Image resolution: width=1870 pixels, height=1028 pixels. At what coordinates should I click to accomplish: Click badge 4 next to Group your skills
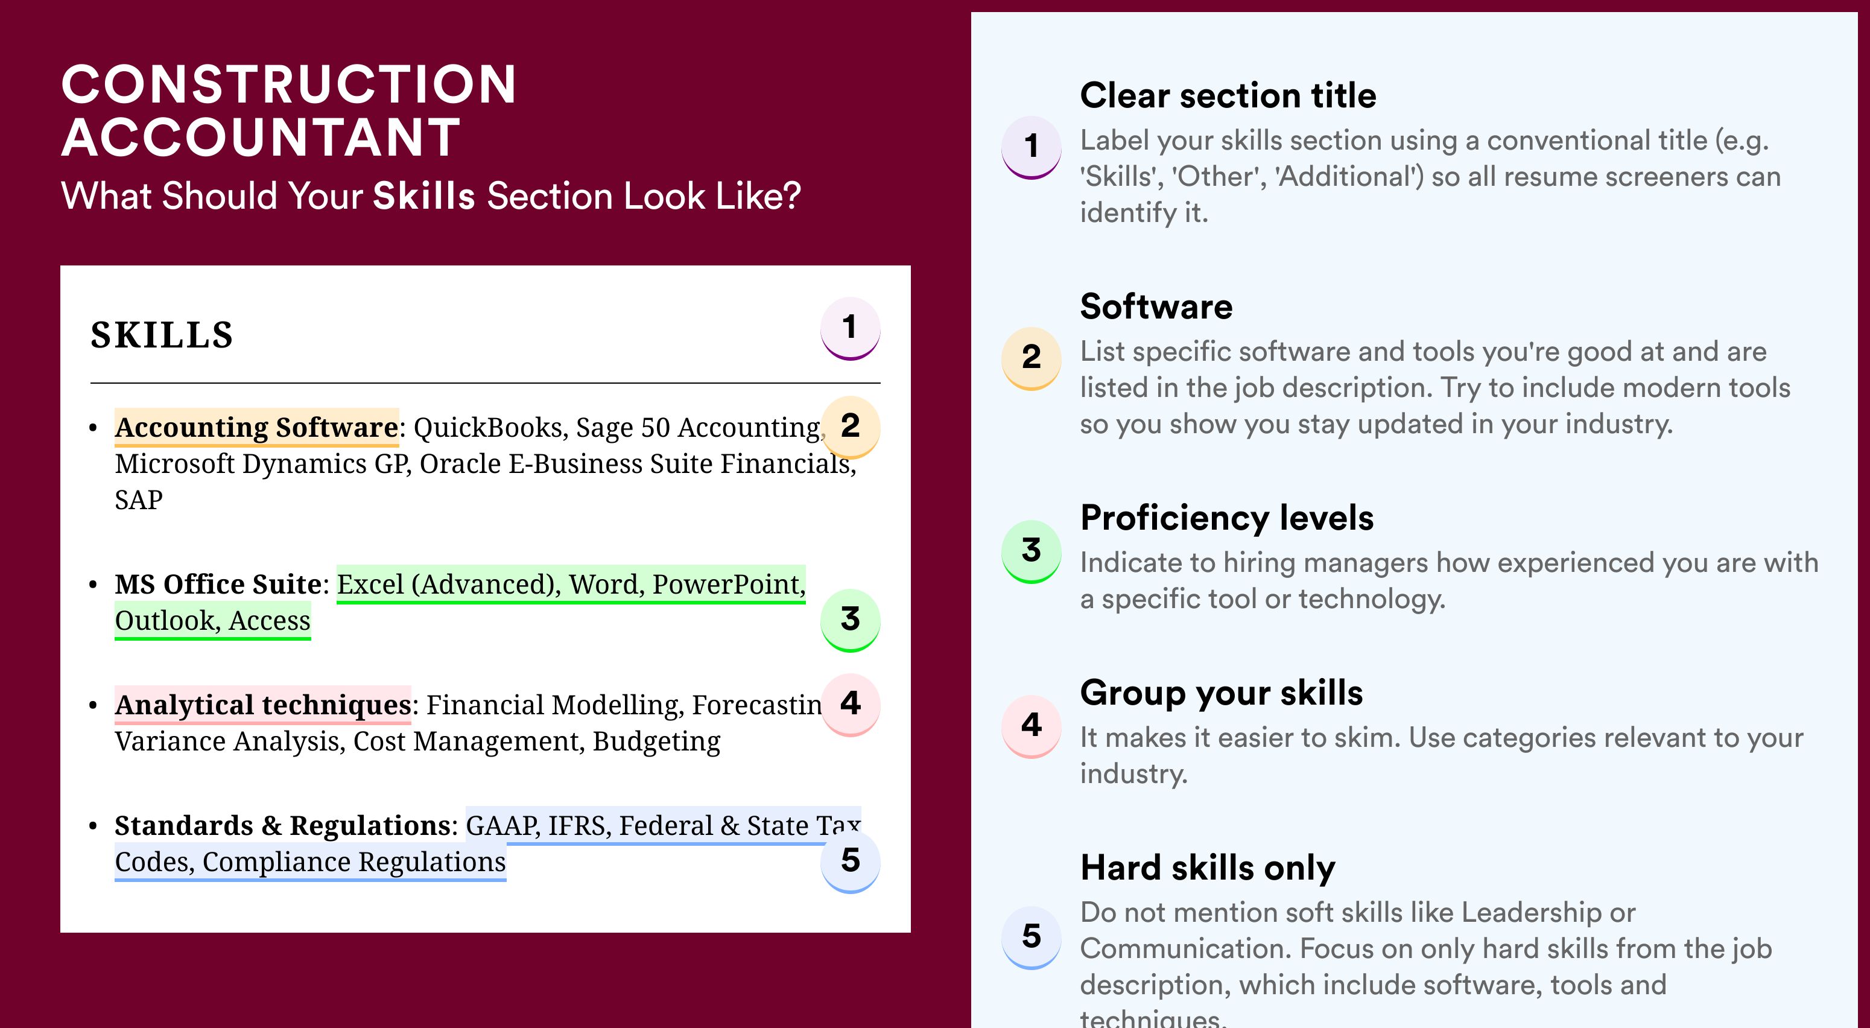(1032, 726)
